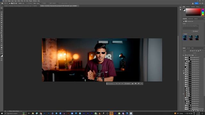
Task: Select the Eyedropper tool
Action: coord(2,20)
